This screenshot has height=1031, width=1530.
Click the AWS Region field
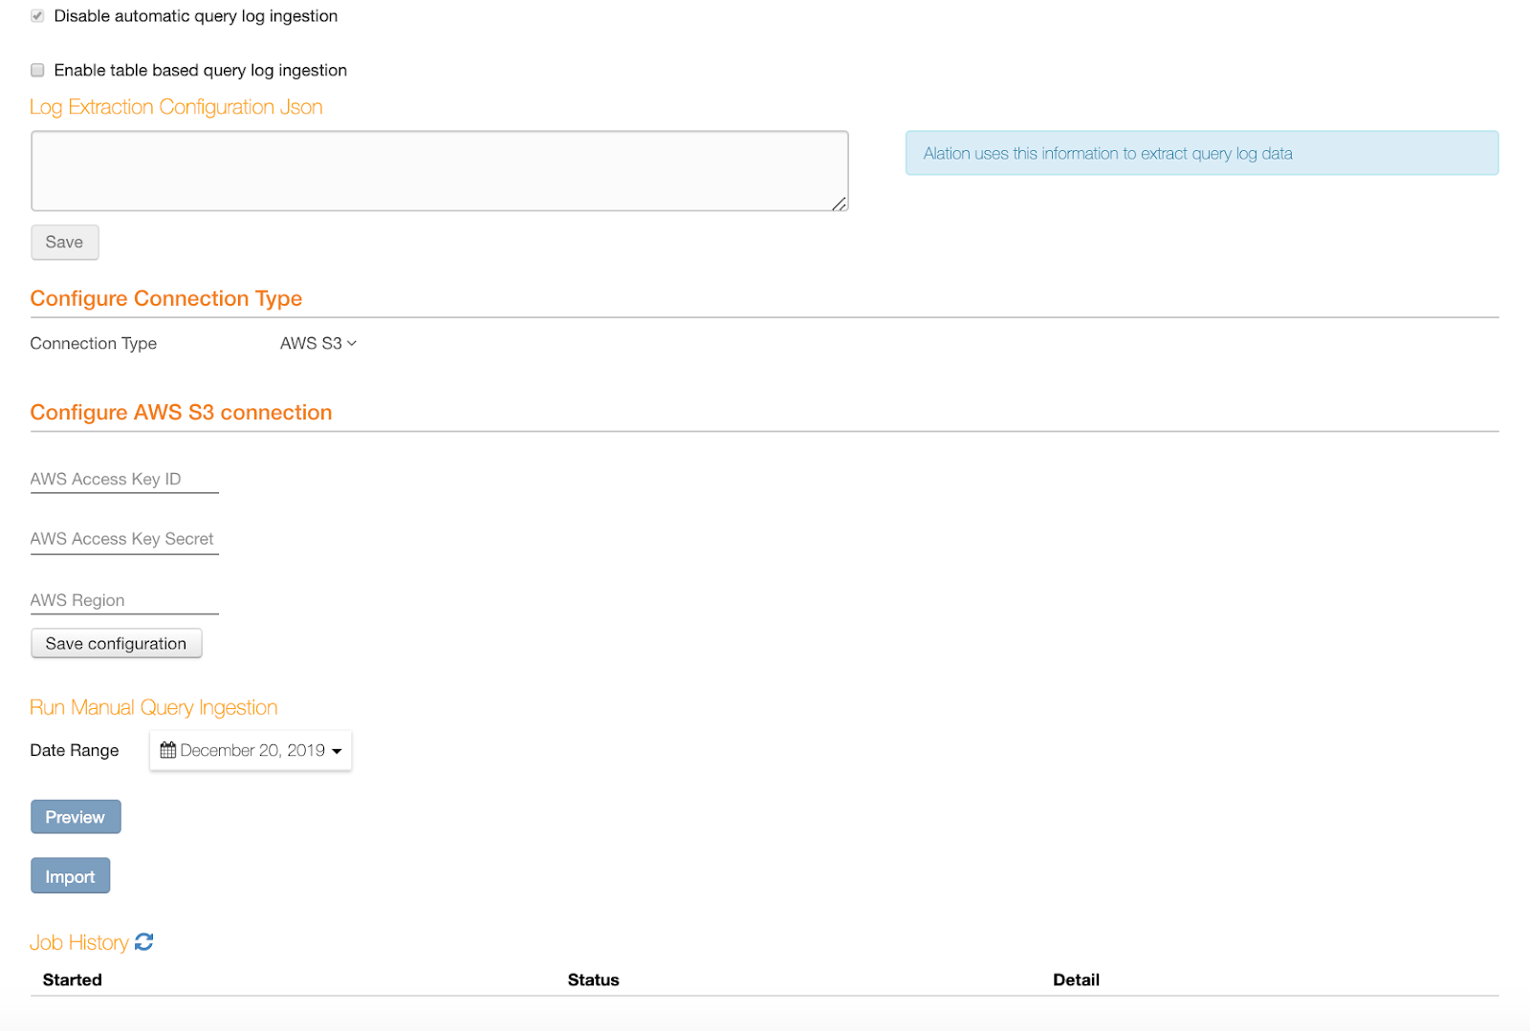[x=124, y=601]
